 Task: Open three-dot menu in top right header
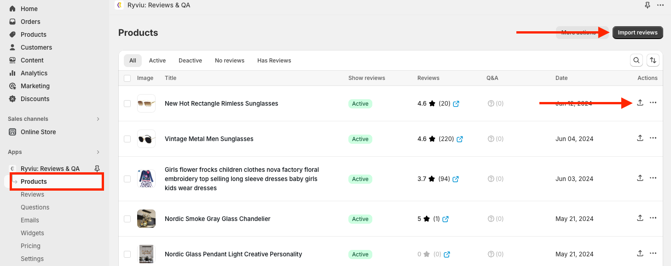pos(660,5)
